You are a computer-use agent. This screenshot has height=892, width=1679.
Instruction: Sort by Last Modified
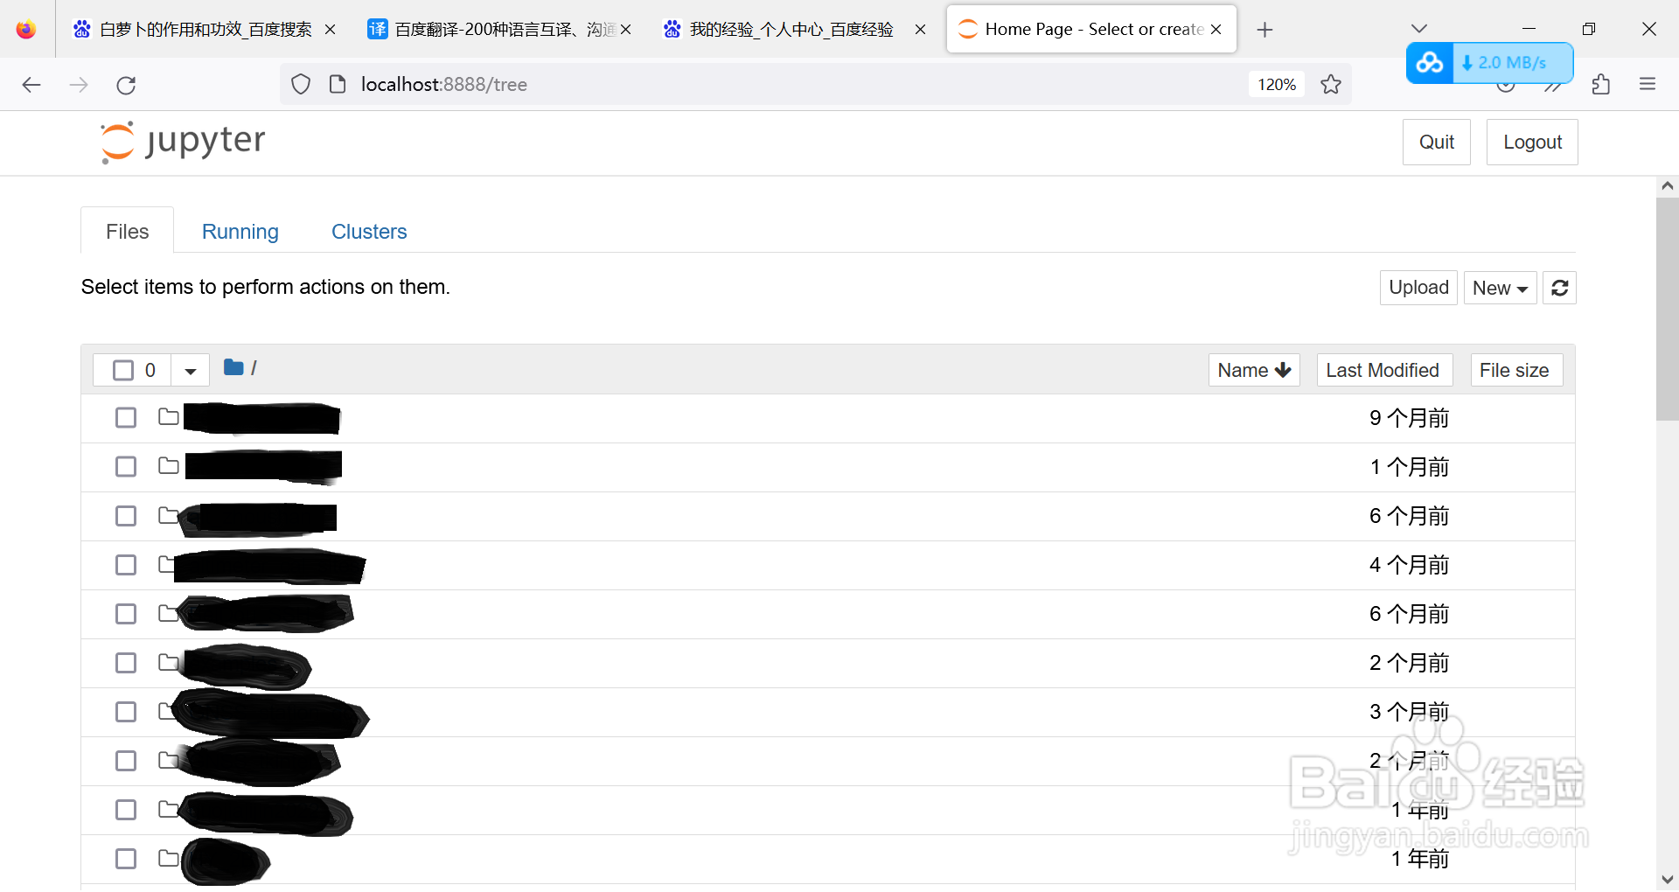pyautogui.click(x=1384, y=370)
